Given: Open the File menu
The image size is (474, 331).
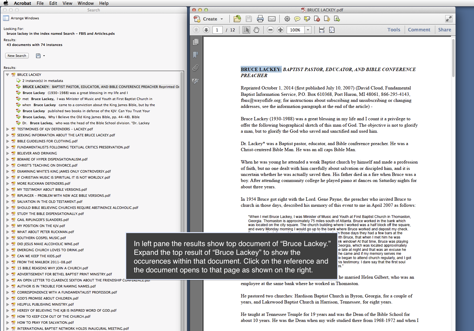Looking at the screenshot, I should point(40,3).
